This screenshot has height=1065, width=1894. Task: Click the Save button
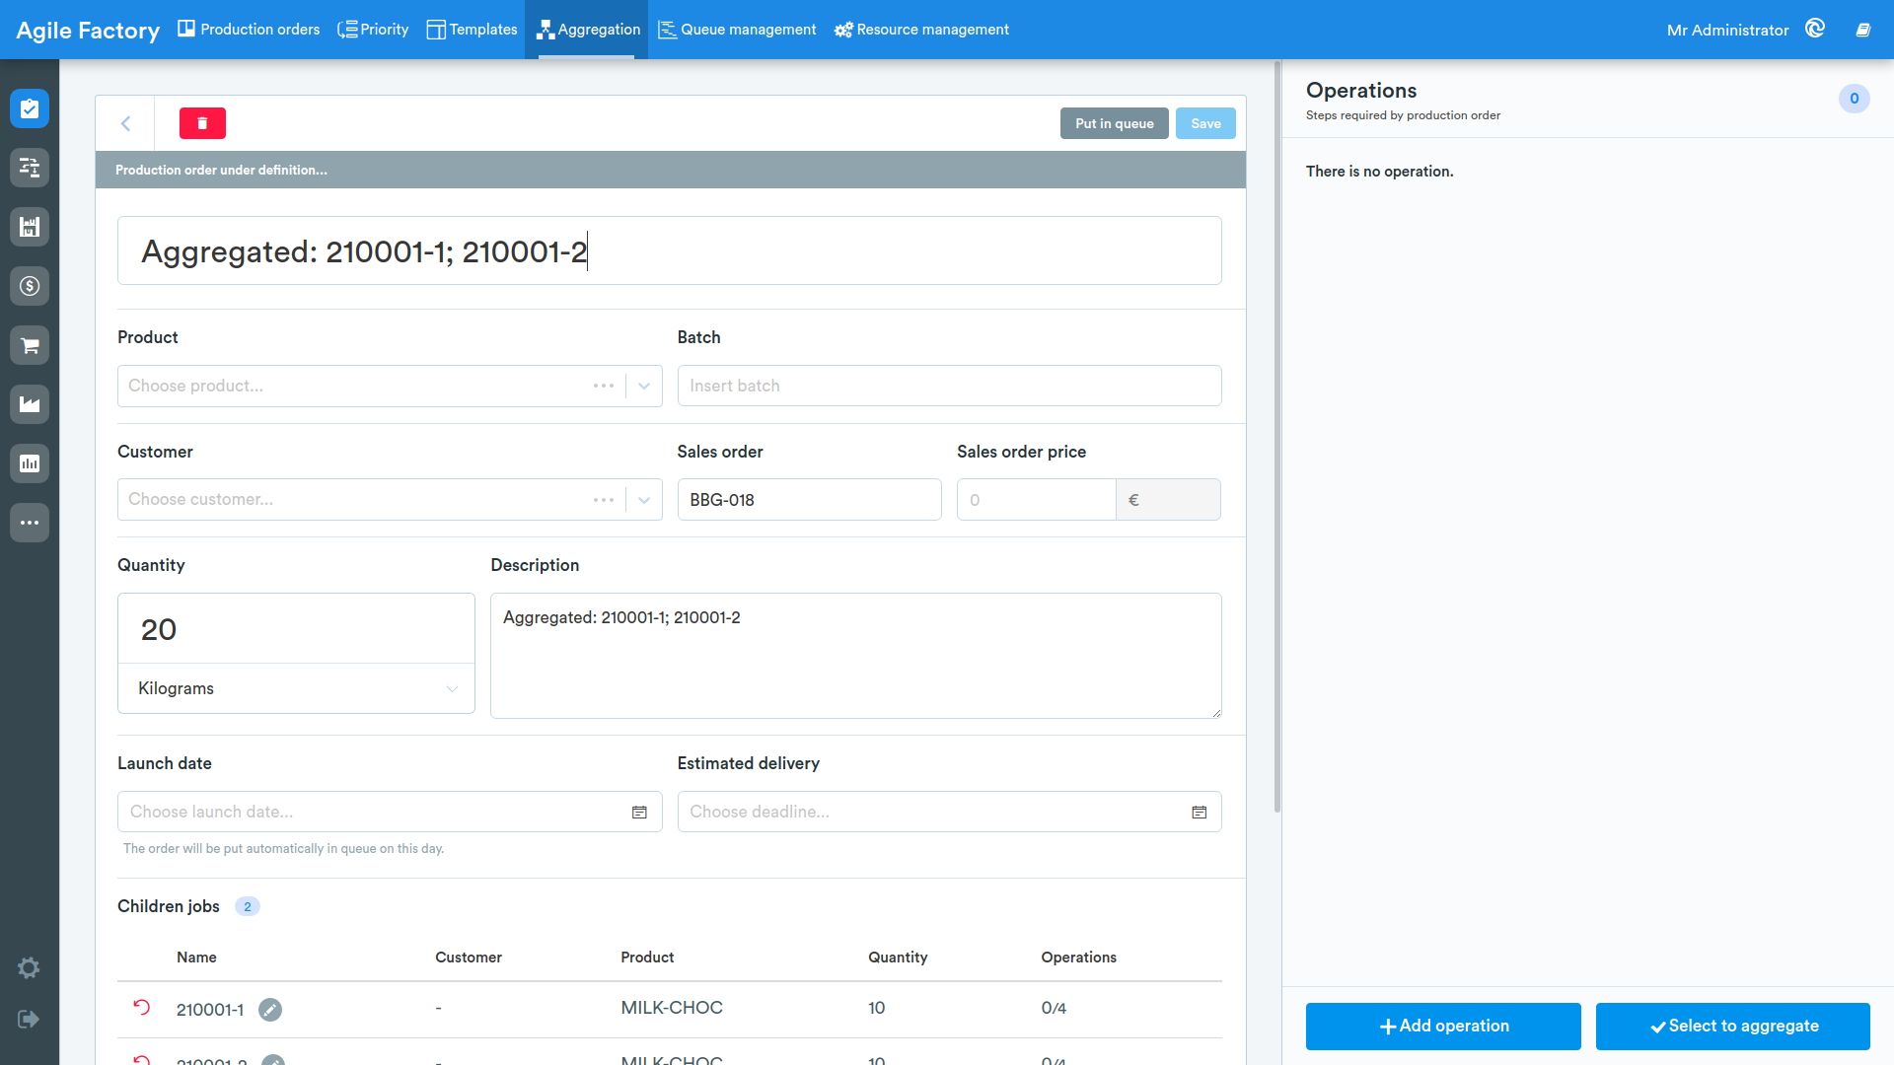1205,123
